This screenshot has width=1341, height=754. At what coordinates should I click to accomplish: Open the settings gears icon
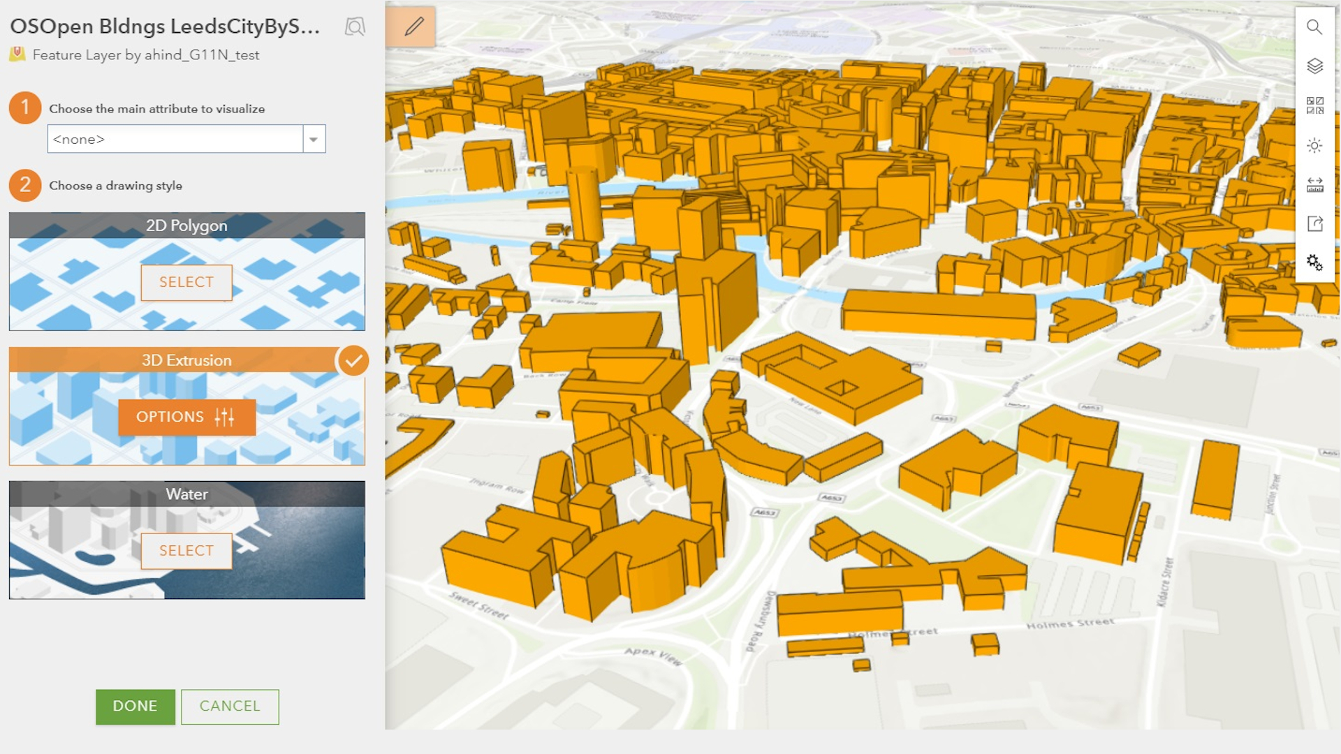[1314, 263]
